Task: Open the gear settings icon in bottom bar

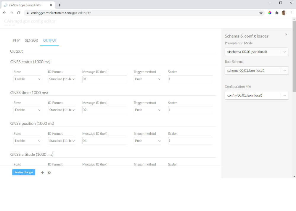Action: click(49, 173)
